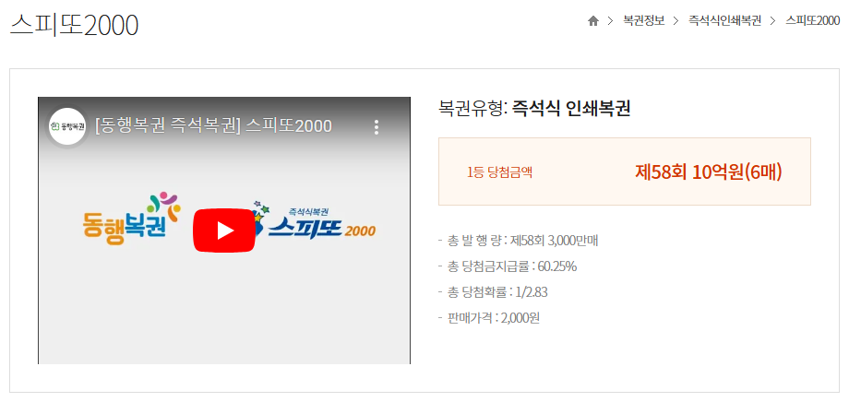Click the 판매가격 2,000원 line
Image resolution: width=861 pixels, height=402 pixels.
point(489,318)
